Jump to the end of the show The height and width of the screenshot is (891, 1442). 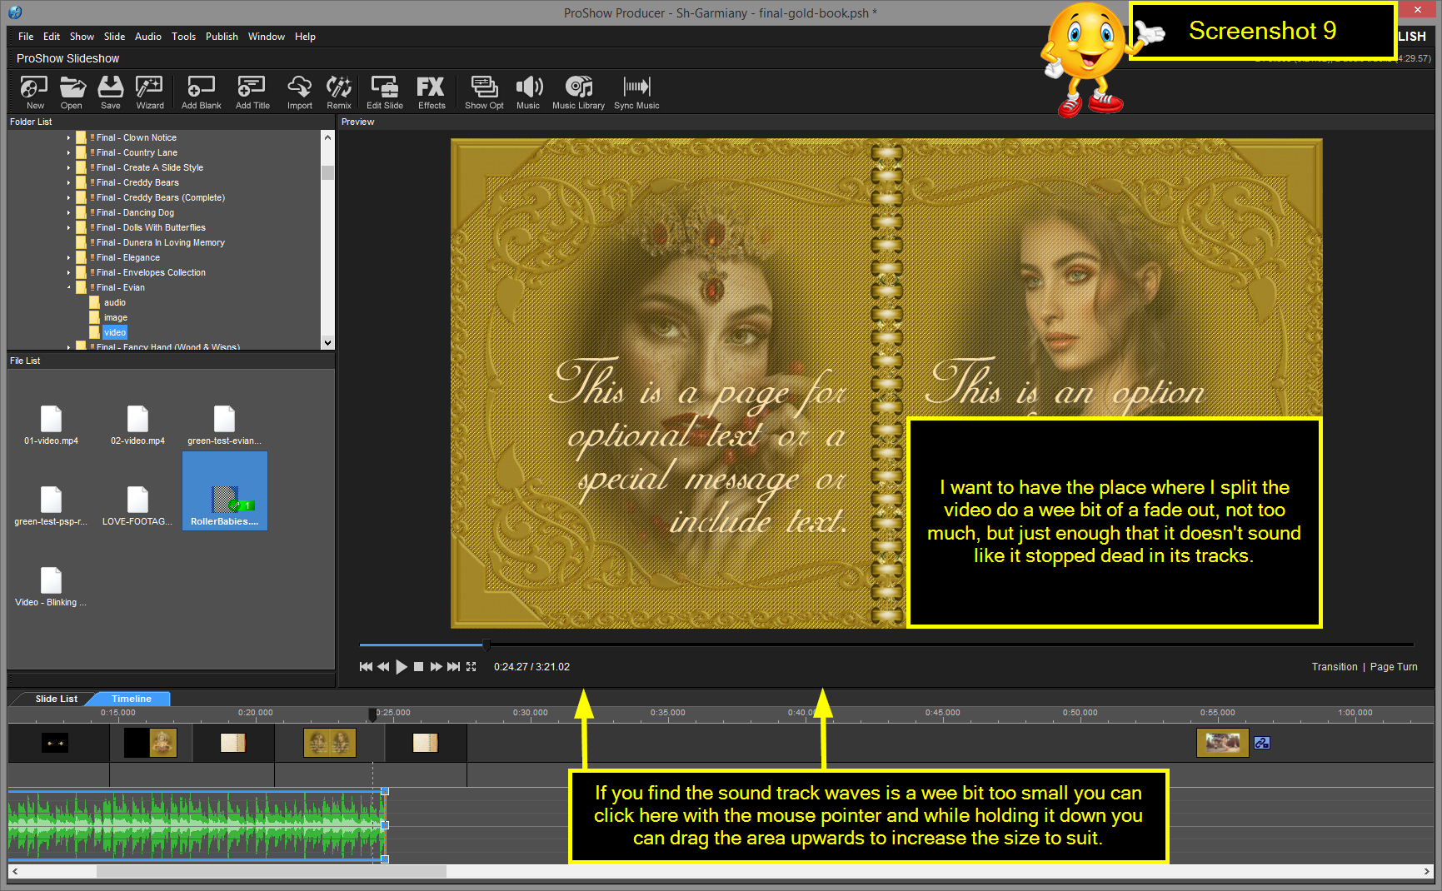(x=453, y=667)
